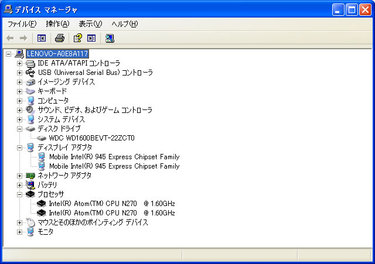The height and width of the screenshot is (264, 375).
Task: Maximize the デバイス マネージャ window
Action: pos(352,10)
